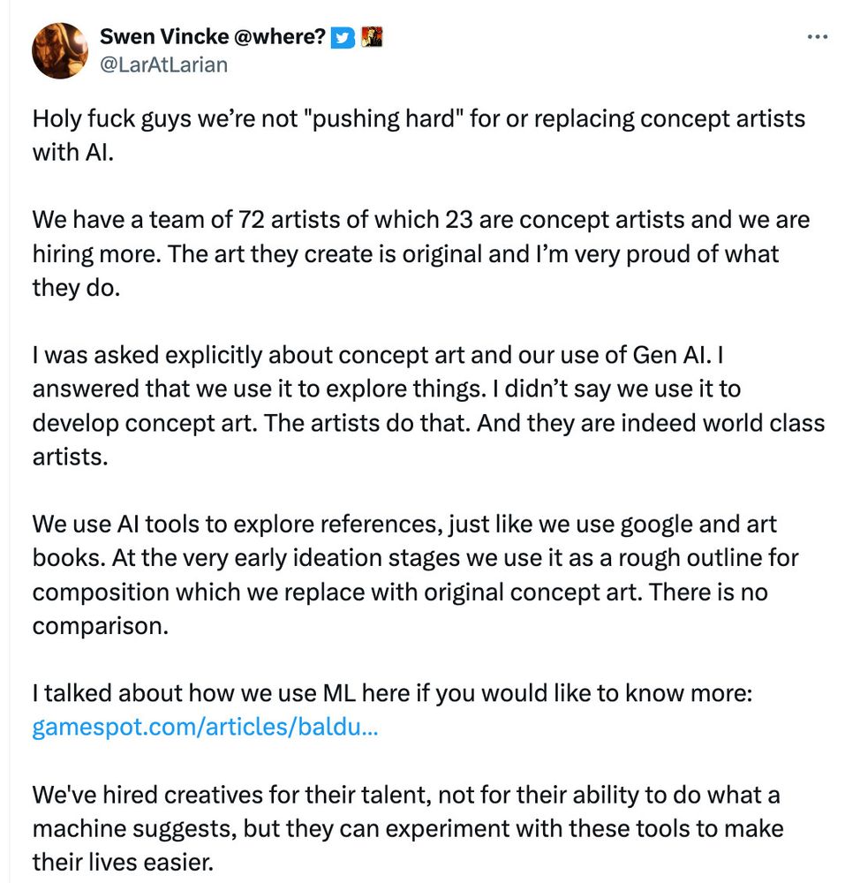Open Swen Vincke's round profile avatar
845x883 pixels.
point(61,50)
